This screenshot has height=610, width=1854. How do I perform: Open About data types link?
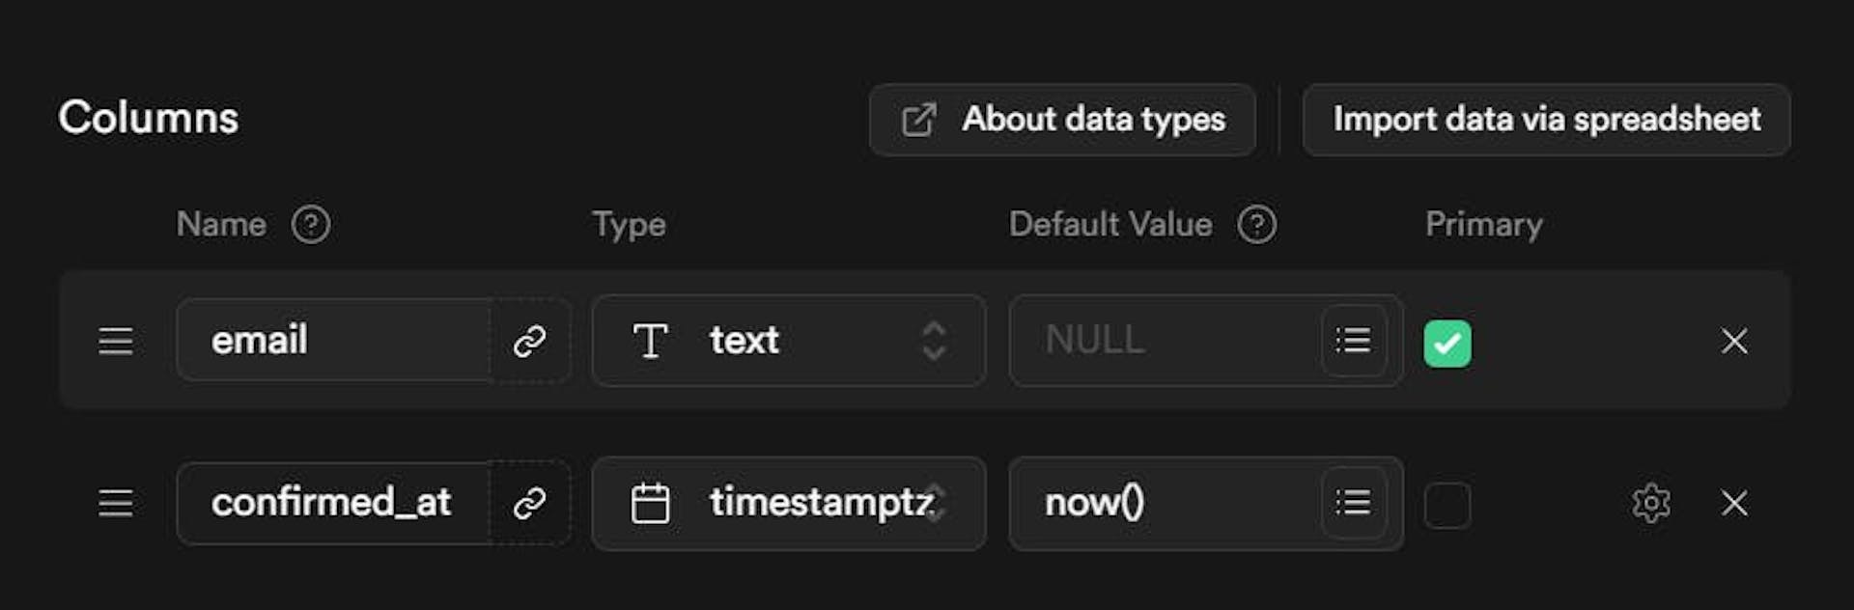point(1062,120)
